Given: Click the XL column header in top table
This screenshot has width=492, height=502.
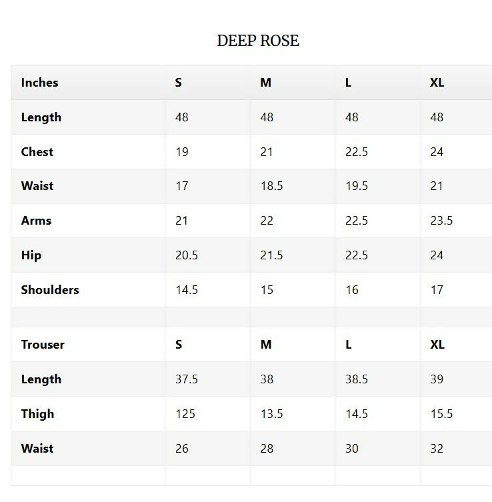Looking at the screenshot, I should (x=437, y=83).
